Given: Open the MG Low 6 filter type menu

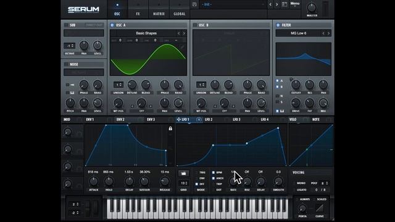Looking at the screenshot, I should point(298,33).
